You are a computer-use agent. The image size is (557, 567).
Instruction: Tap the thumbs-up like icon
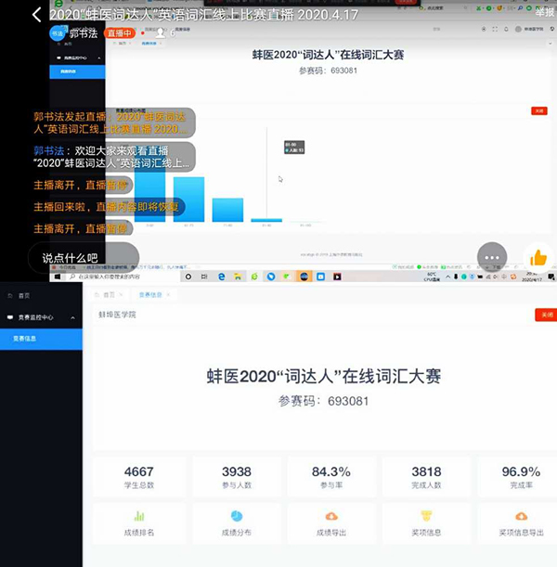tap(538, 258)
